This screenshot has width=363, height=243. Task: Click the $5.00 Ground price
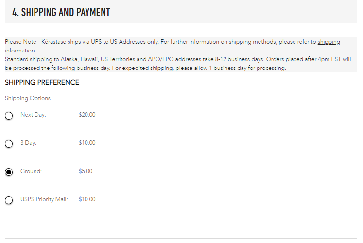[86, 171]
